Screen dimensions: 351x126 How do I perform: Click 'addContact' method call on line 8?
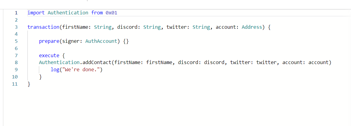(97, 63)
